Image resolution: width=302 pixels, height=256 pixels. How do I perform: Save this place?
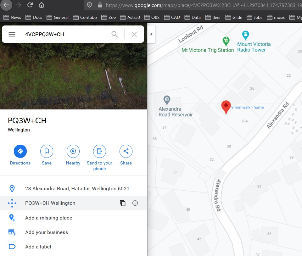pyautogui.click(x=47, y=152)
